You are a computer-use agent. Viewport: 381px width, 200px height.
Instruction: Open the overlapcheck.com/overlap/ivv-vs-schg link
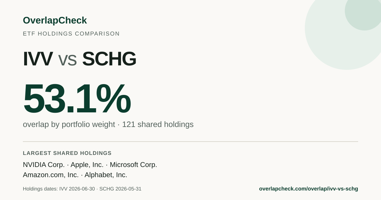point(309,189)
